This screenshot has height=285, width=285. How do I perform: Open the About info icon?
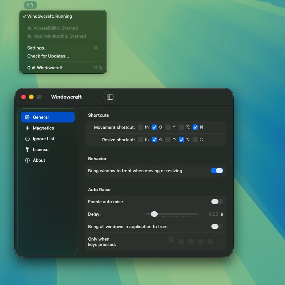tap(27, 160)
